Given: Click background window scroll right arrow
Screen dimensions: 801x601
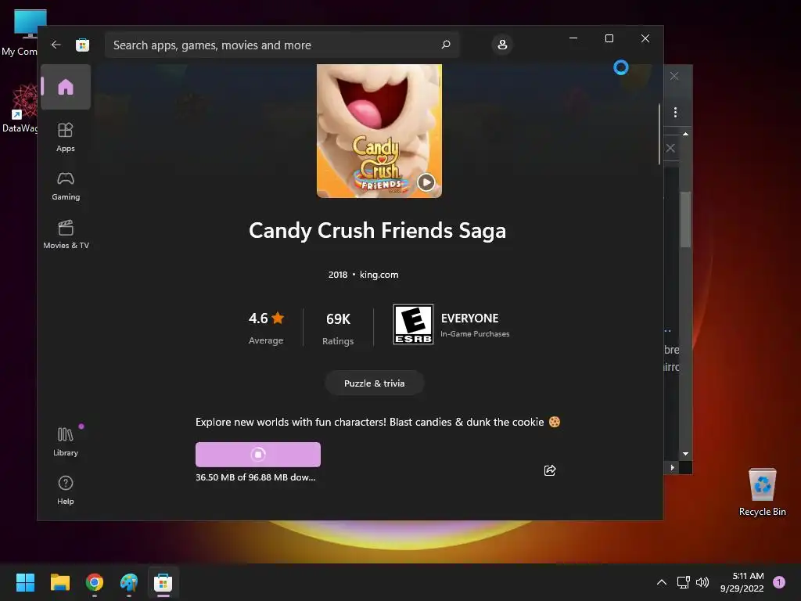Looking at the screenshot, I should pos(672,468).
